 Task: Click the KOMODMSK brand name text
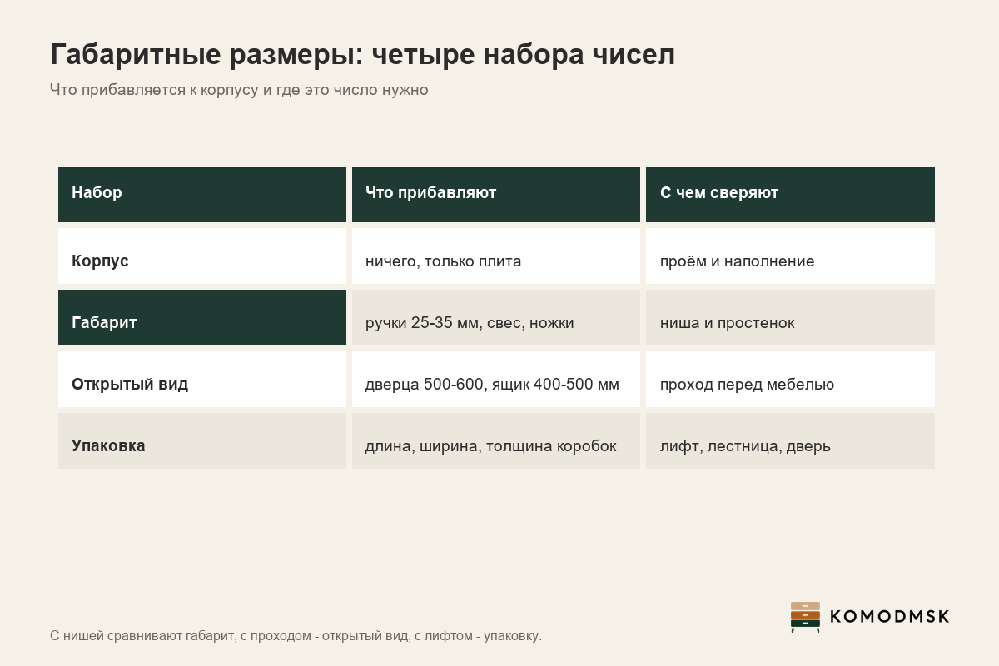click(x=890, y=617)
